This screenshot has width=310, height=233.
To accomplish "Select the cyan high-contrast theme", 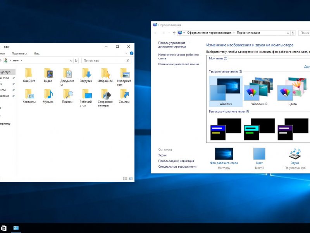I will click(x=259, y=129).
